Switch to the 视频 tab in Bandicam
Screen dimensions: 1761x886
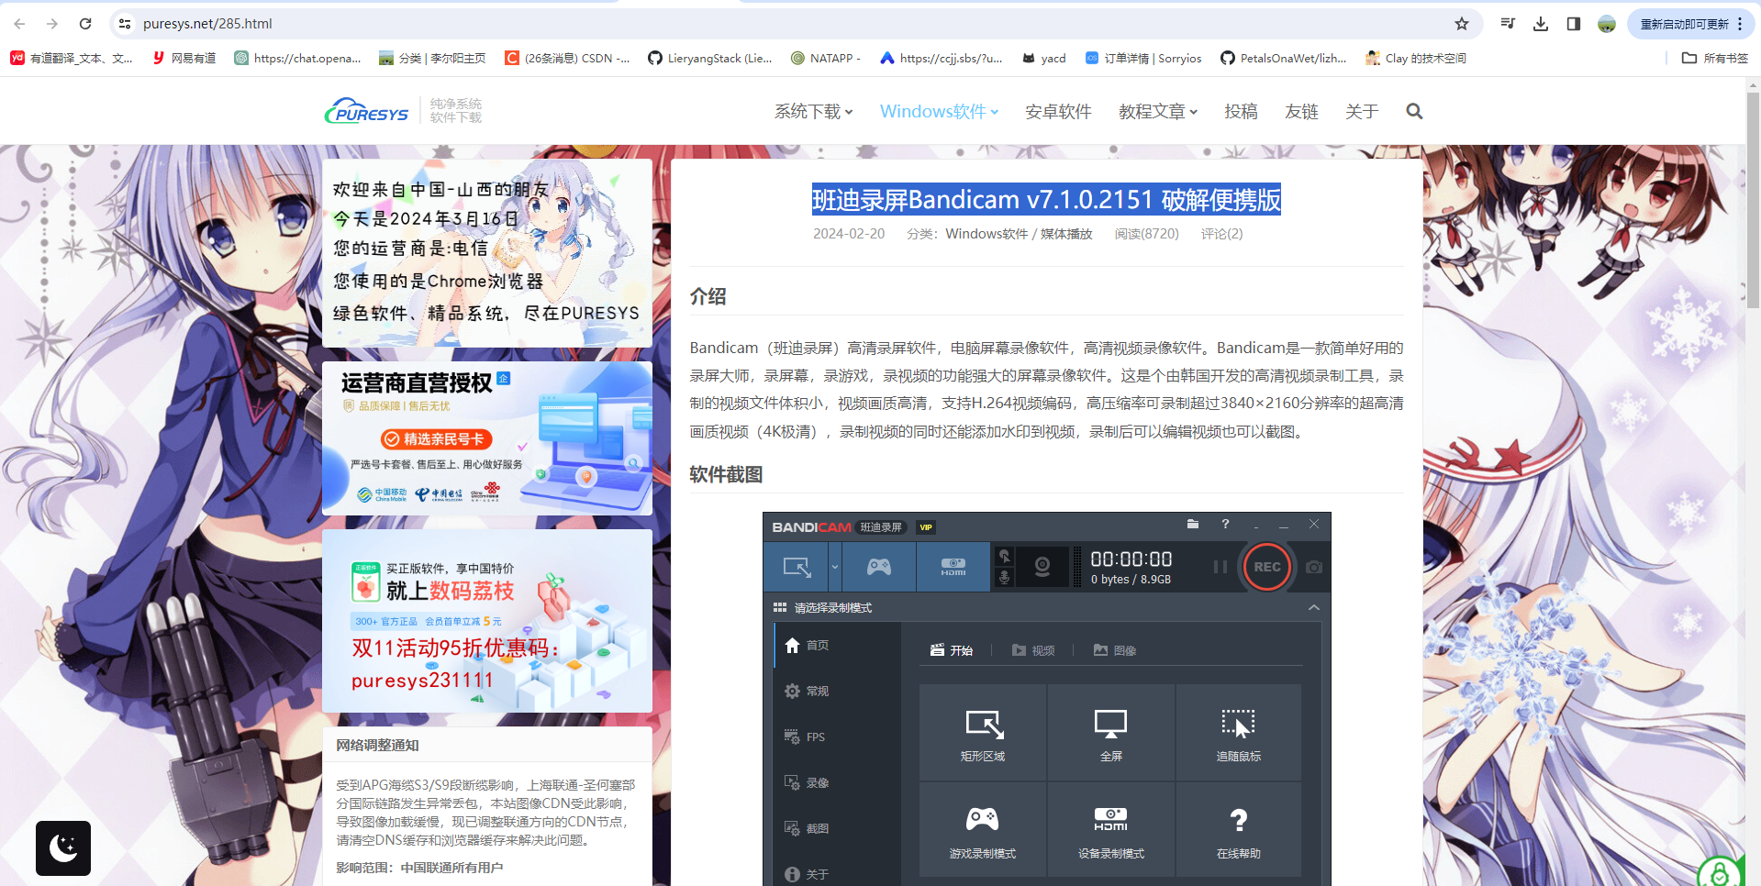click(x=1033, y=650)
